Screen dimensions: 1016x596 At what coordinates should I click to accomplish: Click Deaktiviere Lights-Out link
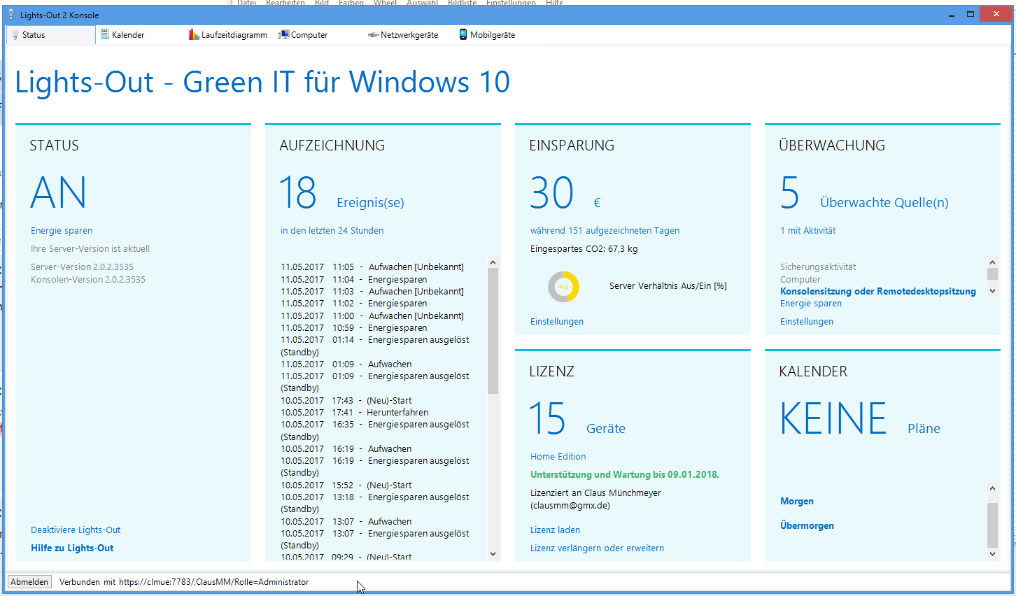[76, 530]
